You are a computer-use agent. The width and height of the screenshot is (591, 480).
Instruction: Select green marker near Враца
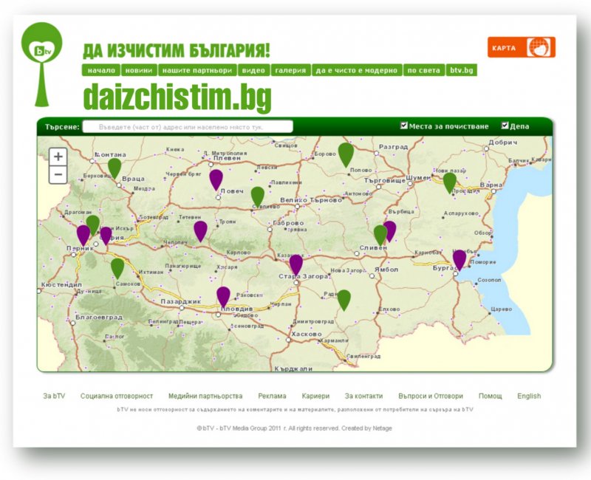(x=115, y=168)
